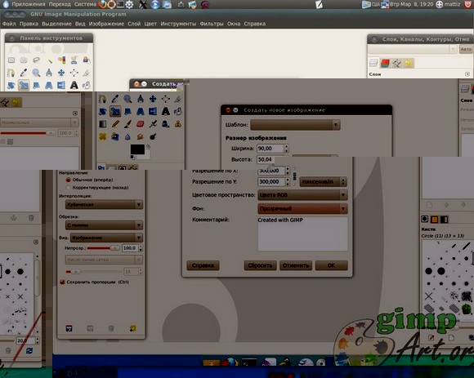Select the Clone stamp tool
Viewport: 474px width, 378px height.
click(178, 124)
